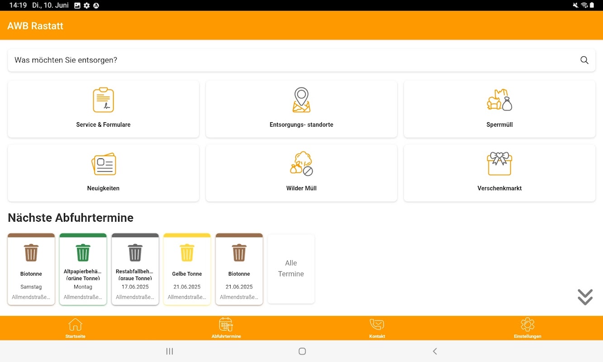Click the AWB Rastatt header title

[x=35, y=26]
